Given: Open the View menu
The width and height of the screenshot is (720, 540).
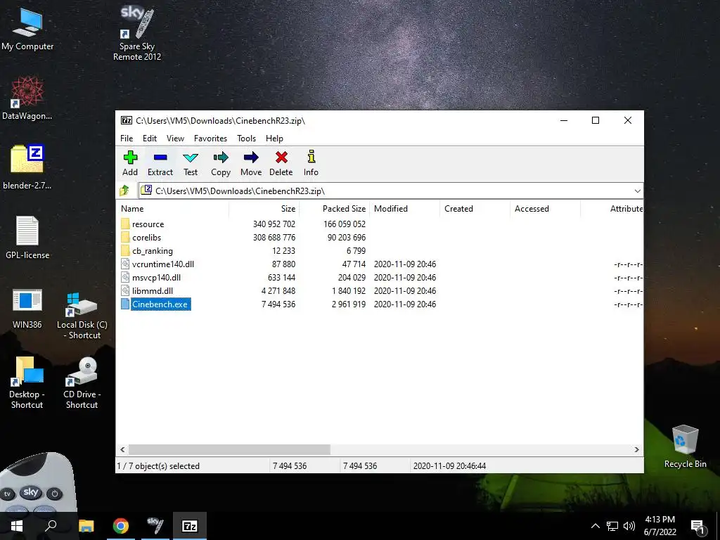Looking at the screenshot, I should [175, 139].
